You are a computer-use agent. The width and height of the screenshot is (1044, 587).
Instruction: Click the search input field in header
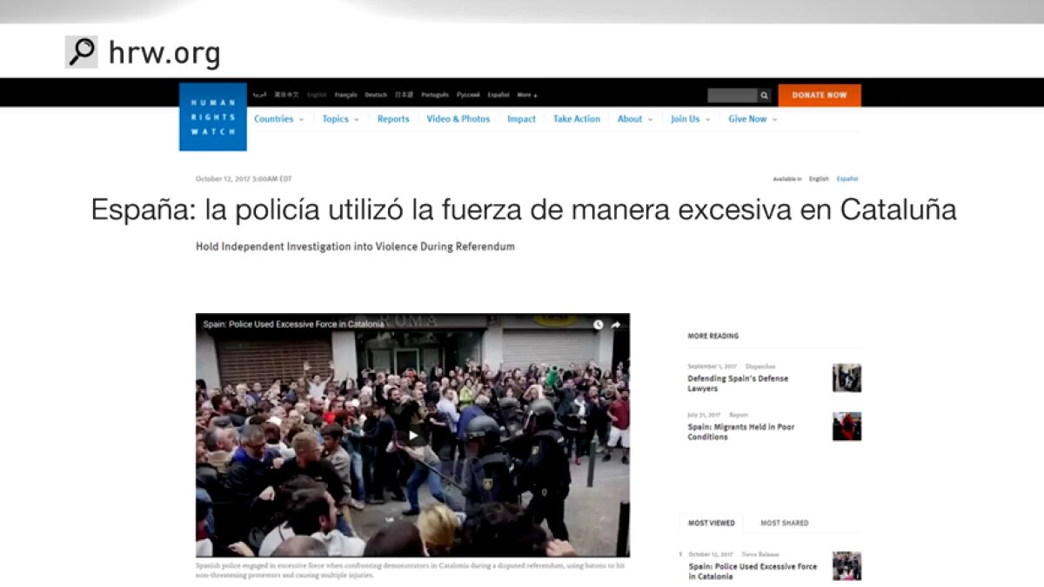pyautogui.click(x=732, y=96)
